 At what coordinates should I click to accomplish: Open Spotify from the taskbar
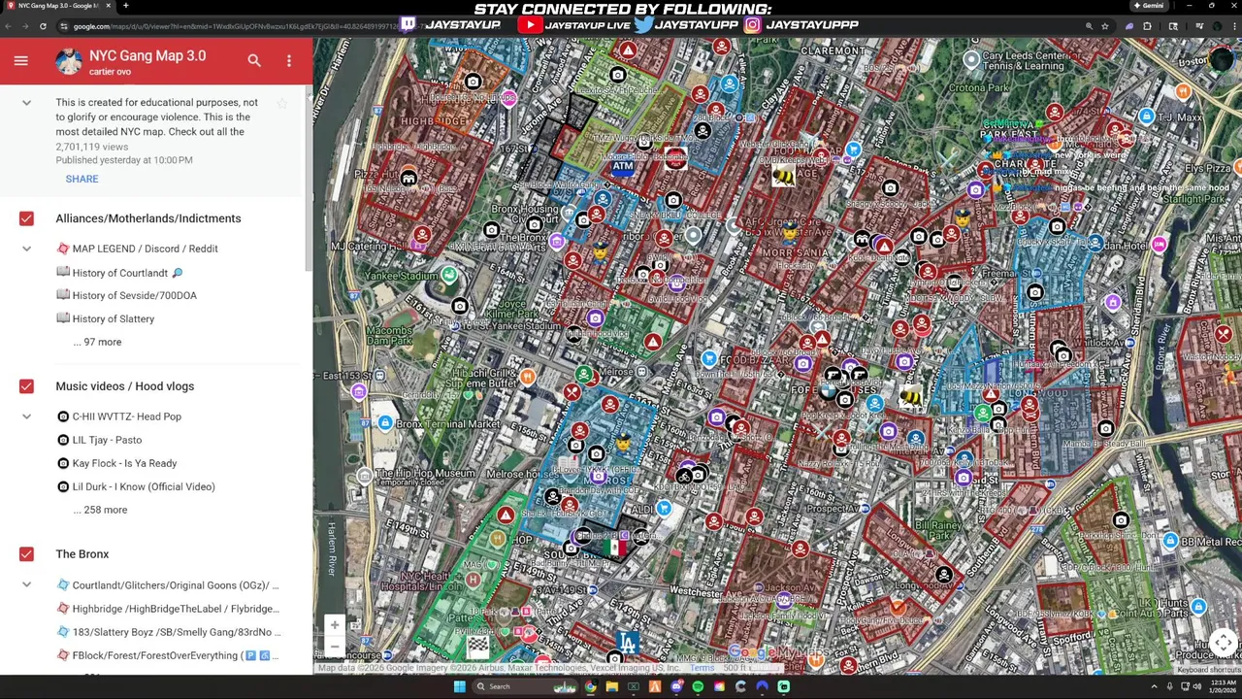[698, 686]
